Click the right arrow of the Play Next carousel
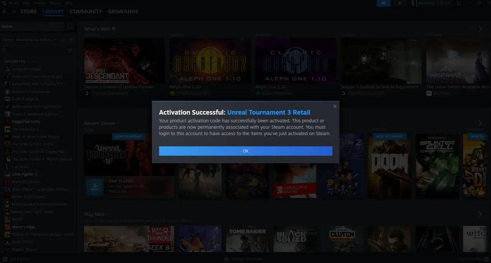The width and height of the screenshot is (491, 263). pyautogui.click(x=480, y=214)
